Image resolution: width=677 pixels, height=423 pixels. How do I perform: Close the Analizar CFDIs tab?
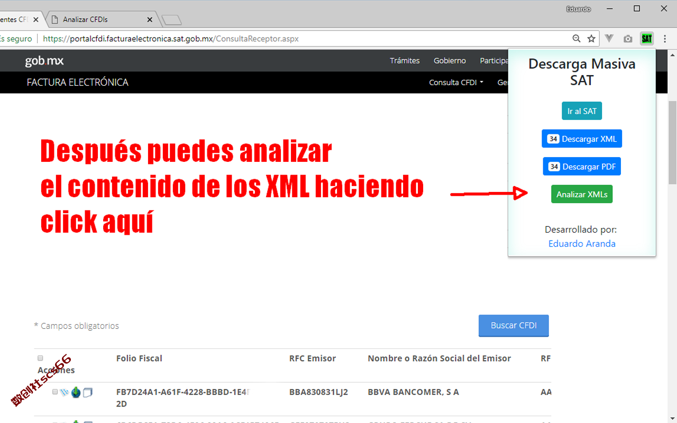[150, 20]
